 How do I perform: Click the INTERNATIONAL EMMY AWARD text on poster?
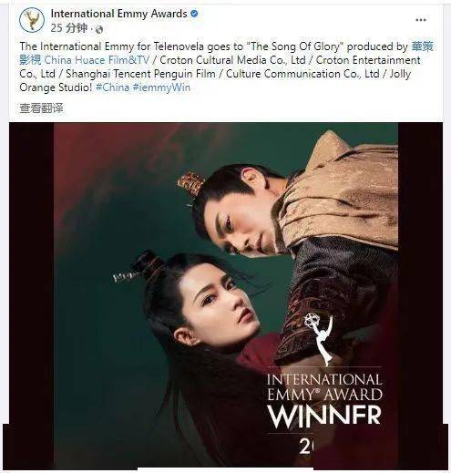[x=324, y=387]
